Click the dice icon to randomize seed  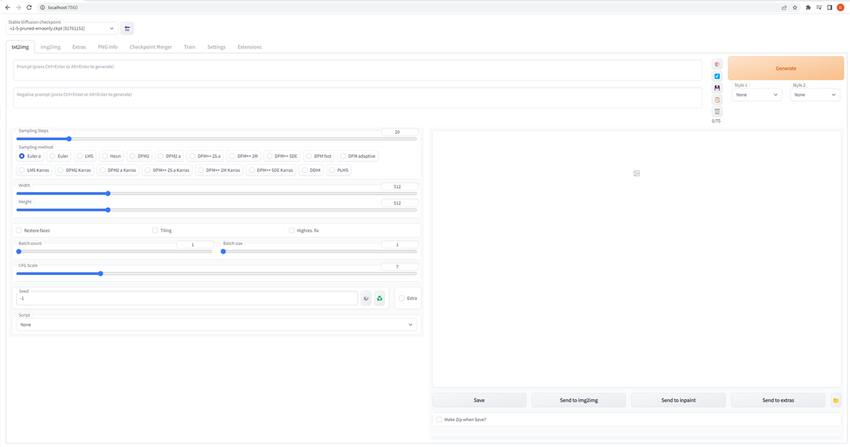(366, 298)
